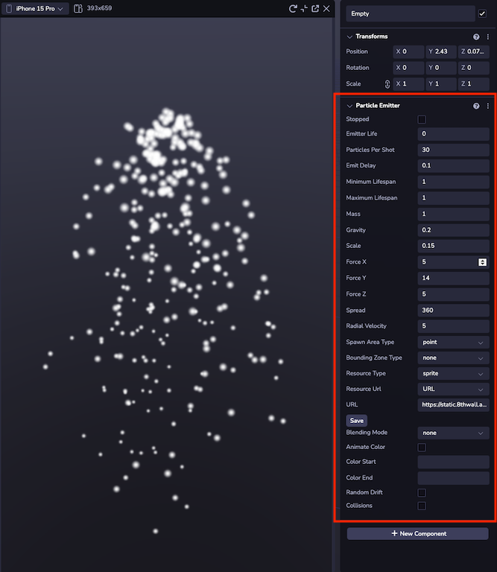Open the iPhone 15 Pro device dropdown
Viewport: 497px width, 572px height.
tap(35, 8)
